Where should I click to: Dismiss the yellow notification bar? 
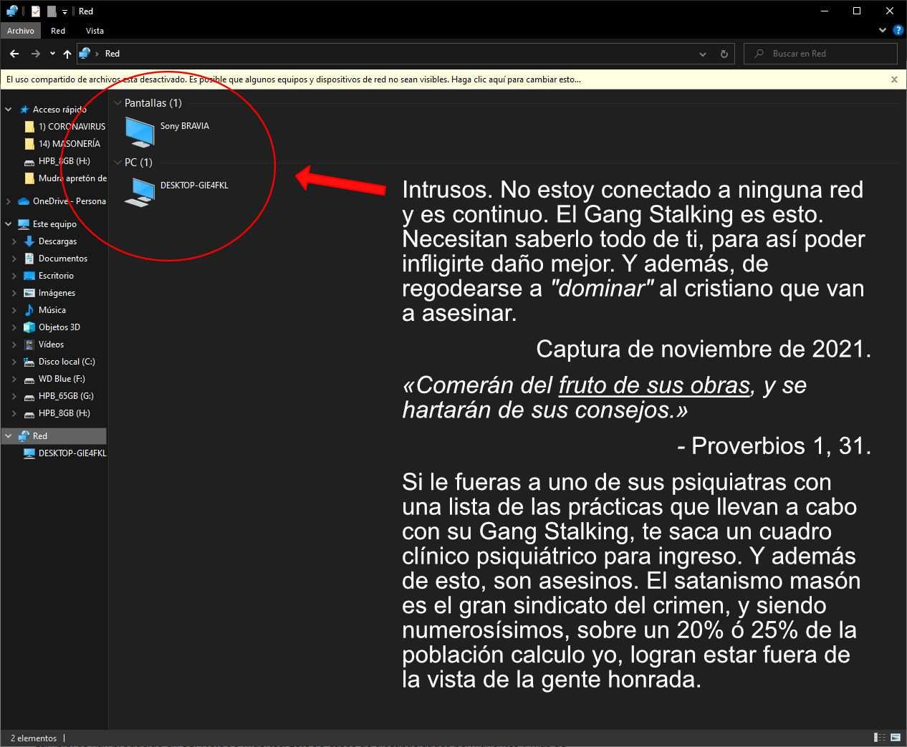coord(894,79)
